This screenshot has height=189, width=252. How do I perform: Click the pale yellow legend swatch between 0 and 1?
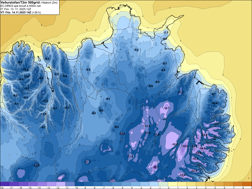point(173,184)
